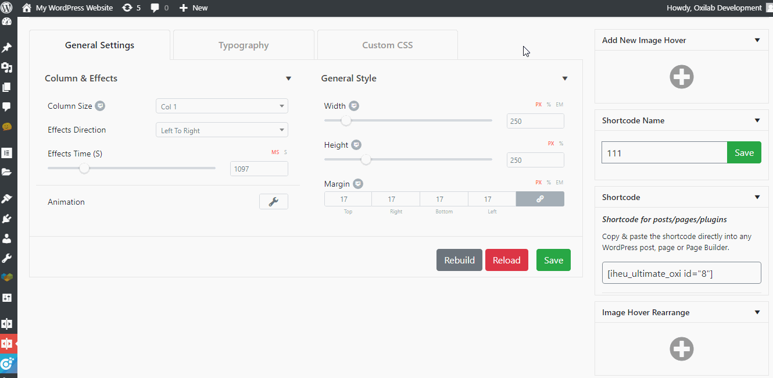Click the orange smiley icon in the sidebar
This screenshot has height=378, width=773.
7,127
